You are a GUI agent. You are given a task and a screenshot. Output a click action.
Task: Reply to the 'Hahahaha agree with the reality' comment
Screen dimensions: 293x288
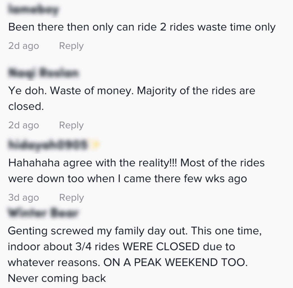point(71,197)
